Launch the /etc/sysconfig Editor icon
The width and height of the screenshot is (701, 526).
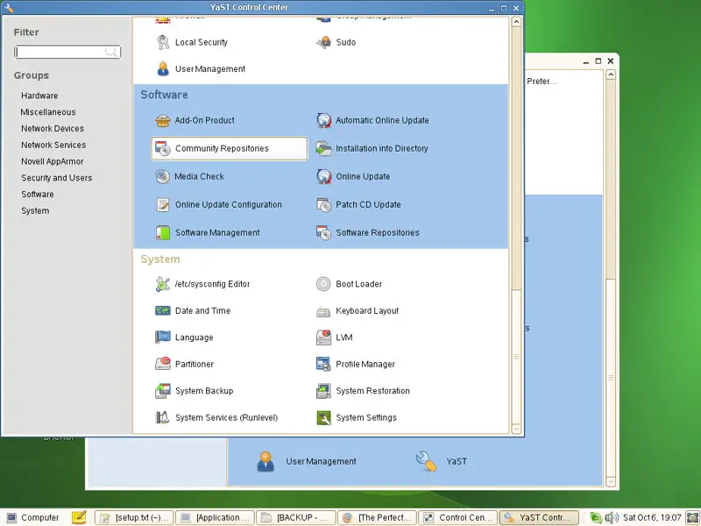[x=163, y=284]
